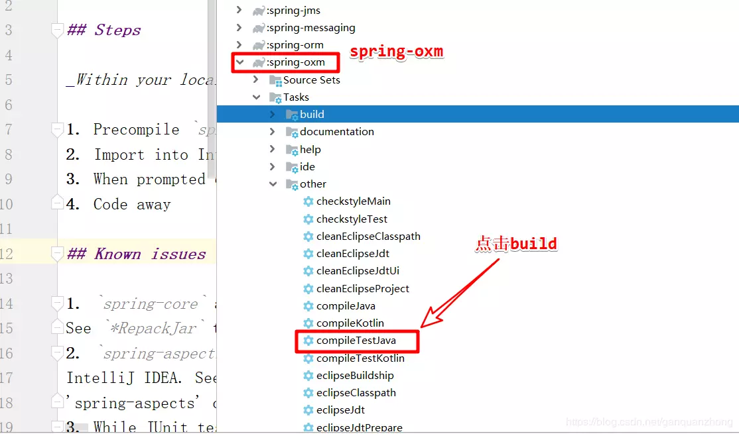Select the build group label
739x434 pixels.
(312, 115)
